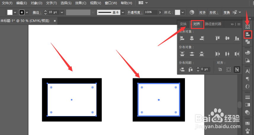
Task: Click vertical align center icon
Action: click(x=227, y=38)
